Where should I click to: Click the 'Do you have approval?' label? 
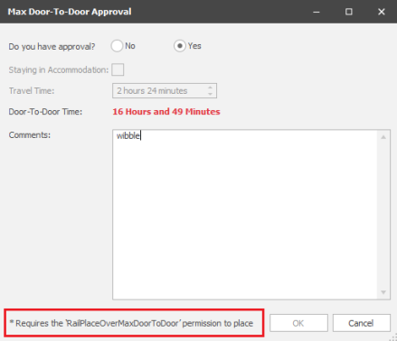(x=52, y=47)
